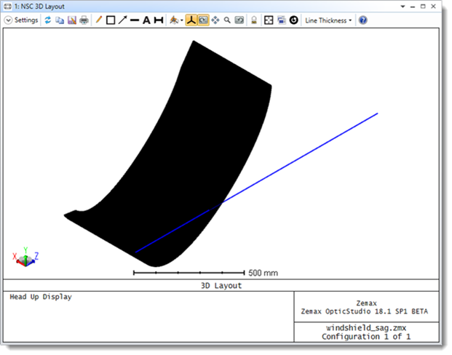Click the Print icon
452x355 pixels.
tap(83, 20)
